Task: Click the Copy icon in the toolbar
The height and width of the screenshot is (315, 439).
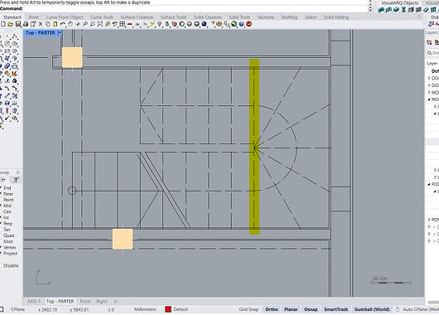Action: 47,24
